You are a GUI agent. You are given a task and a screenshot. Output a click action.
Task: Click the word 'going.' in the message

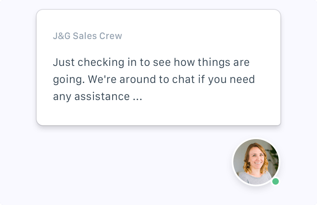point(69,80)
